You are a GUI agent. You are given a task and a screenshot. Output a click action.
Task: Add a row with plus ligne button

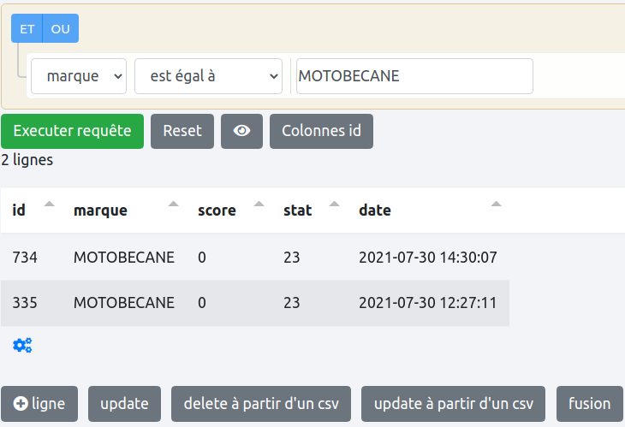tap(39, 404)
